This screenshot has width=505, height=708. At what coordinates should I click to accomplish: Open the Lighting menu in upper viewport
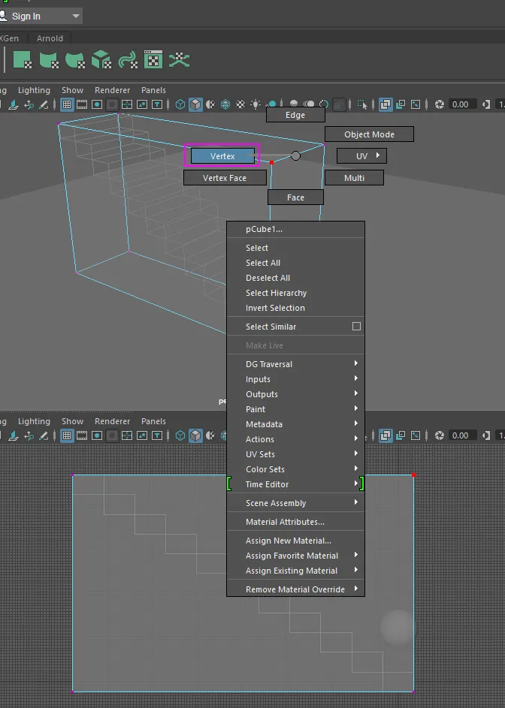pos(34,90)
